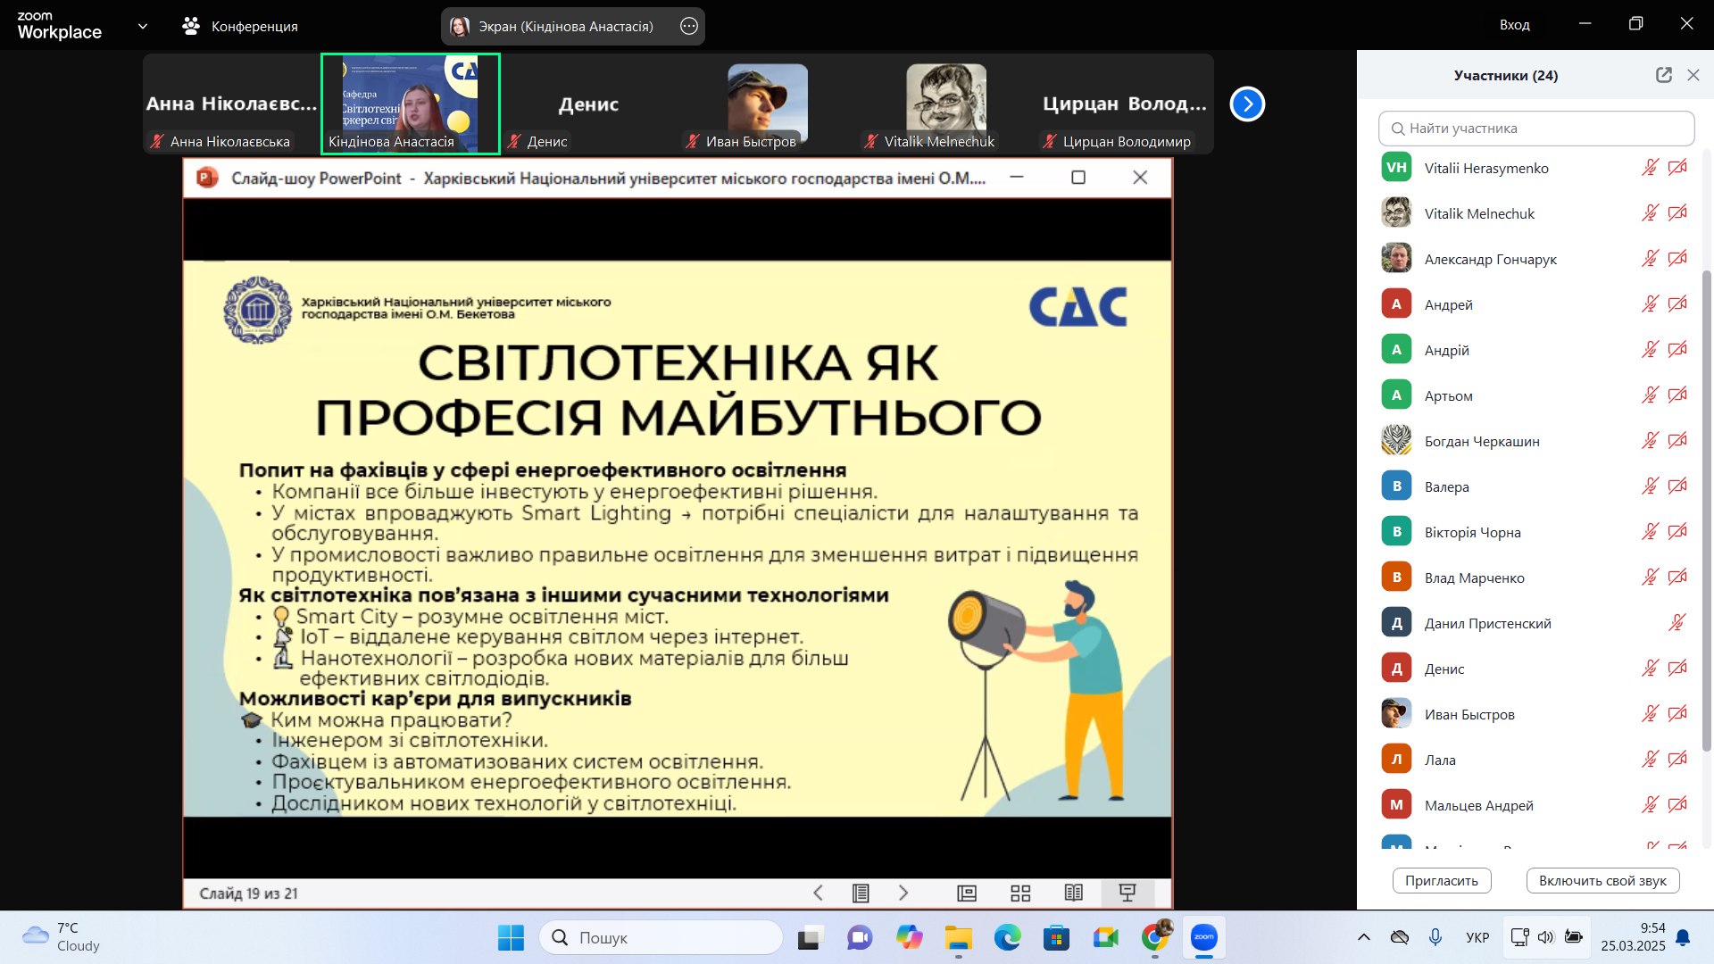Open the Zoom app in the taskbar
This screenshot has height=964, width=1714.
click(1204, 937)
